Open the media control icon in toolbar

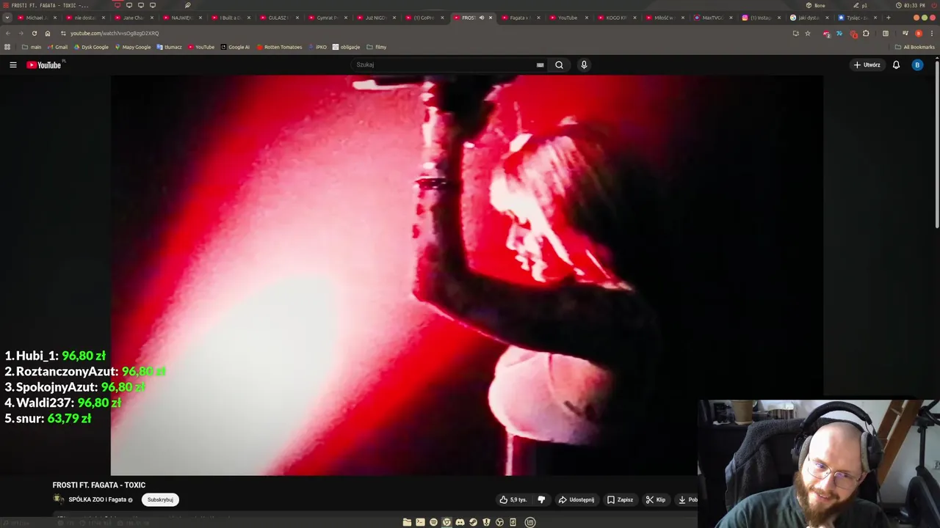click(x=905, y=33)
